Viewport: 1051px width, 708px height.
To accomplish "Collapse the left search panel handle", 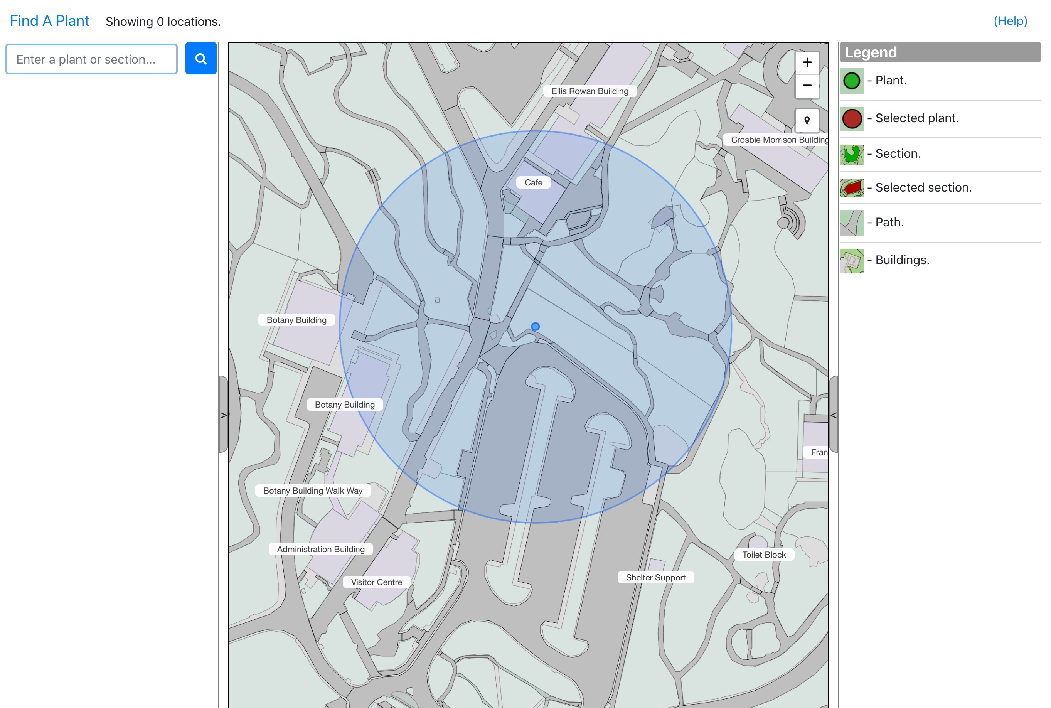I will point(223,415).
